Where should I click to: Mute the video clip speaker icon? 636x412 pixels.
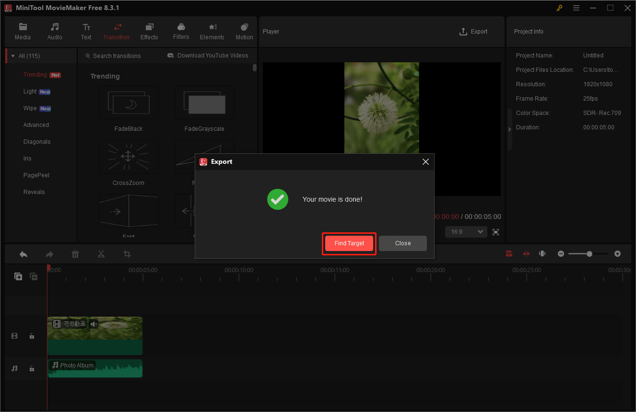[x=94, y=324]
